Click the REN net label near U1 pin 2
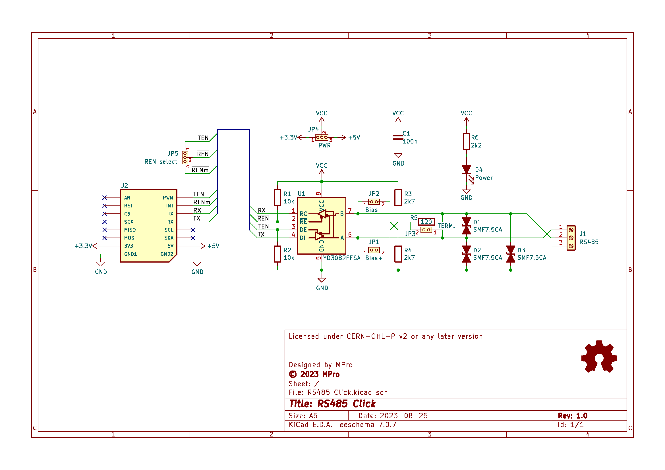Viewport: 665px width, 470px height. [x=263, y=218]
